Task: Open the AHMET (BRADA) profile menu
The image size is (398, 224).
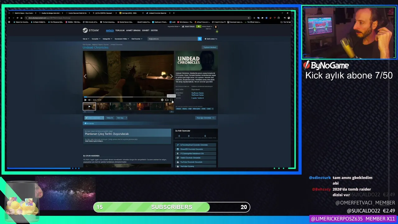Action: point(133,30)
